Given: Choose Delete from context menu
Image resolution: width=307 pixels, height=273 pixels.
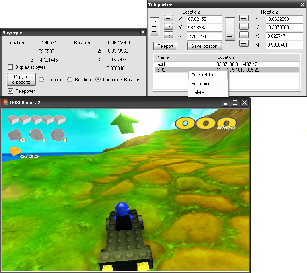Looking at the screenshot, I should (208, 92).
